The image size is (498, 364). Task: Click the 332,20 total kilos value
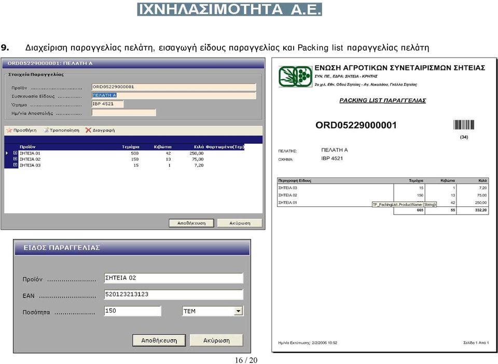(x=481, y=210)
